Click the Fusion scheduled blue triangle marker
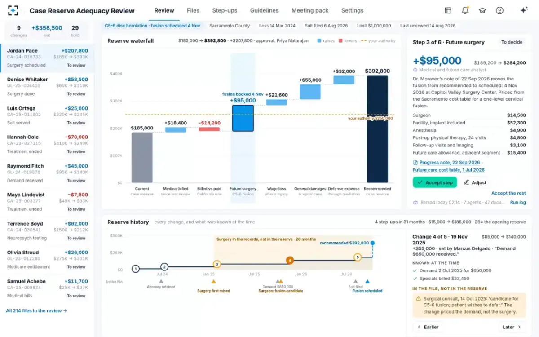The width and height of the screenshot is (539, 337). 367,281
